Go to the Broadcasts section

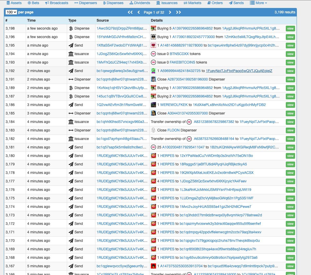(x=57, y=3)
